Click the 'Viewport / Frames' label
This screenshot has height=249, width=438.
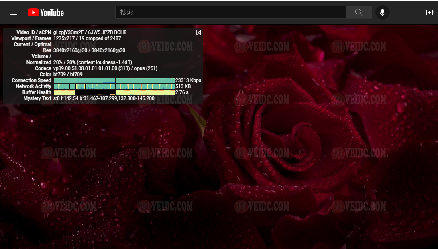coord(31,38)
